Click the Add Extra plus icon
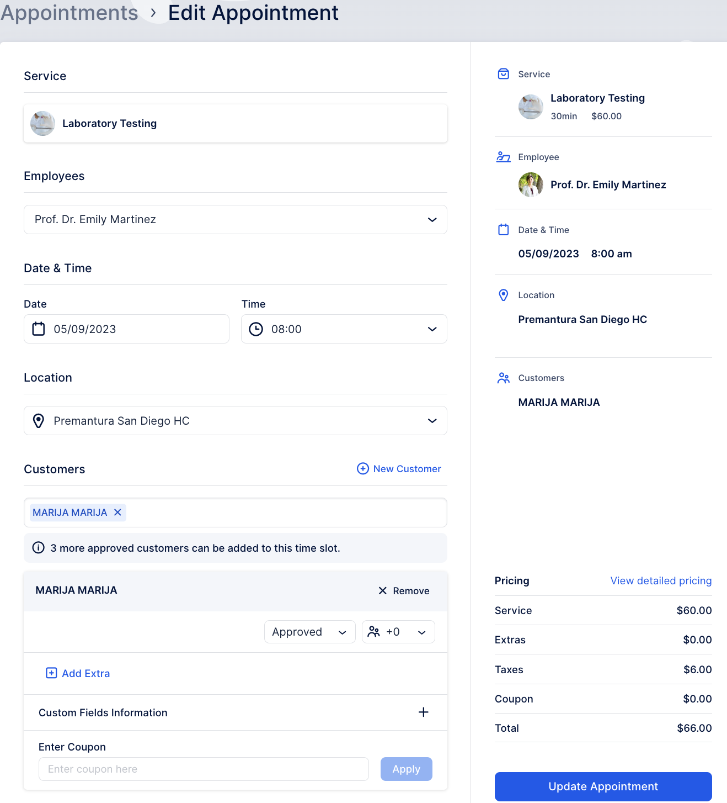The height and width of the screenshot is (803, 727). pyautogui.click(x=51, y=673)
